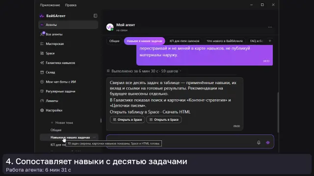
Task: Open Все агенты in sidebar
Action: point(68,34)
